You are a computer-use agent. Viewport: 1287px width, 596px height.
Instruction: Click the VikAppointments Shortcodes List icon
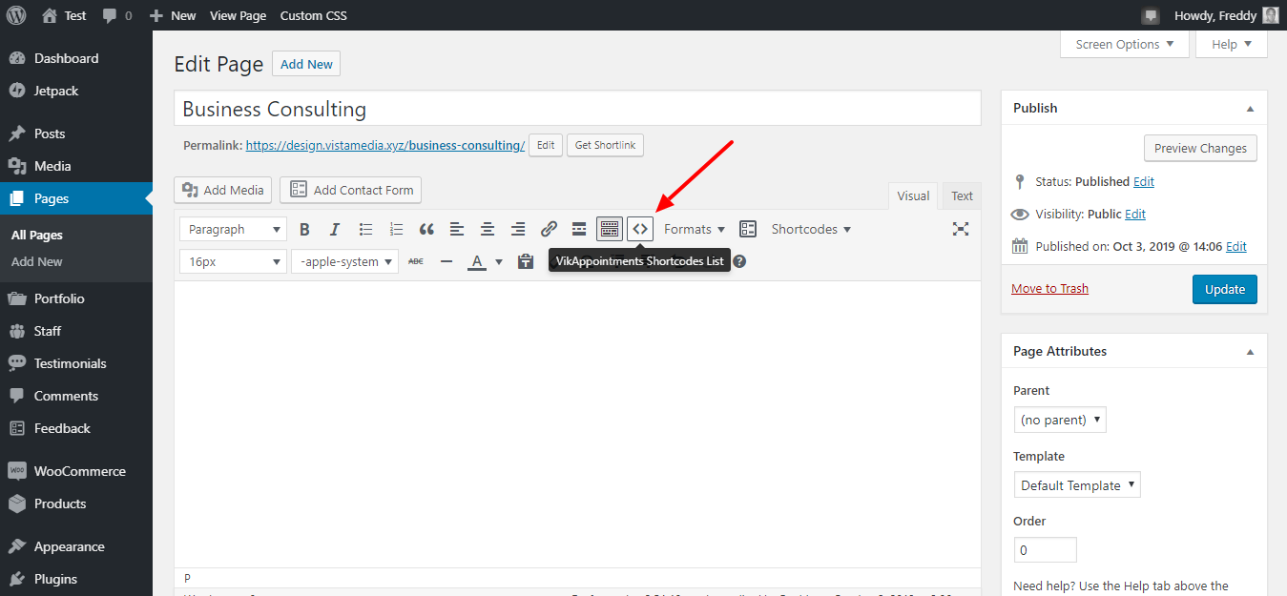point(640,229)
